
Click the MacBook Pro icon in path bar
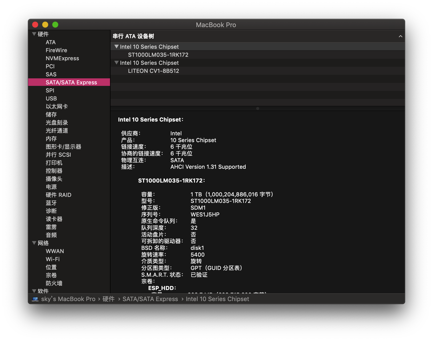click(x=35, y=299)
